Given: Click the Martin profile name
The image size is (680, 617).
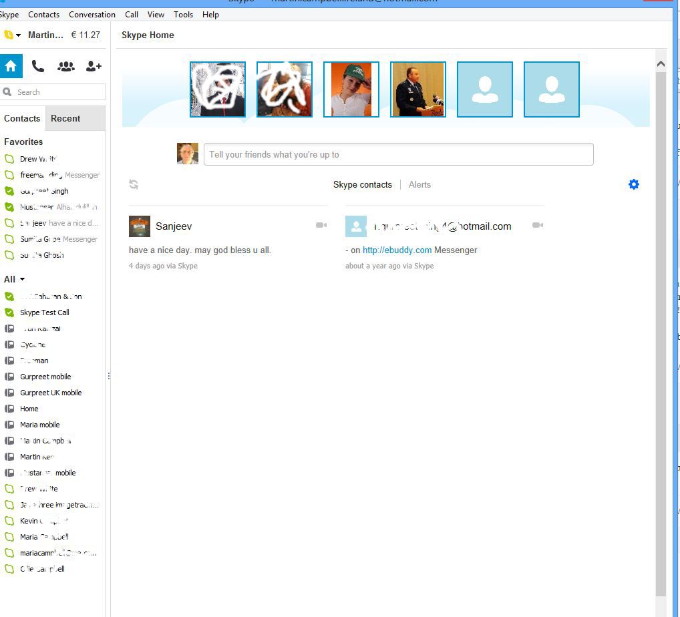Looking at the screenshot, I should pos(45,35).
